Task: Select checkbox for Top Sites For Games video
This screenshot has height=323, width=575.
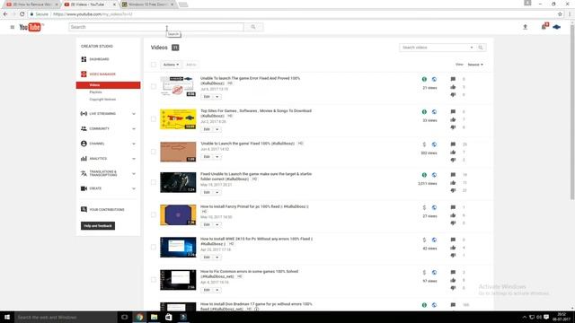Action: click(x=154, y=119)
